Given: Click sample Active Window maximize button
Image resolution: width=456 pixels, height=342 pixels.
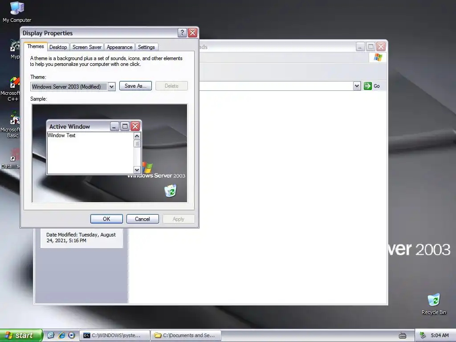Looking at the screenshot, I should (125, 126).
